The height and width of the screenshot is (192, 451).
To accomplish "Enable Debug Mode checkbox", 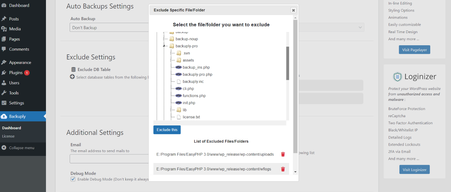I will click(x=73, y=179).
